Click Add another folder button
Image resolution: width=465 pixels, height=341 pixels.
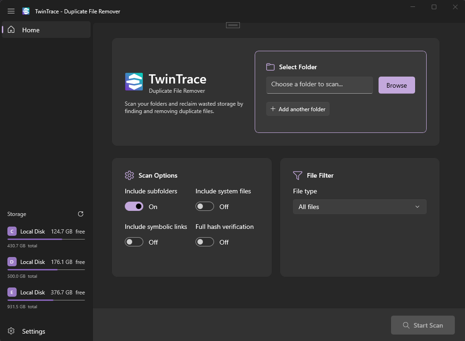[x=298, y=109]
